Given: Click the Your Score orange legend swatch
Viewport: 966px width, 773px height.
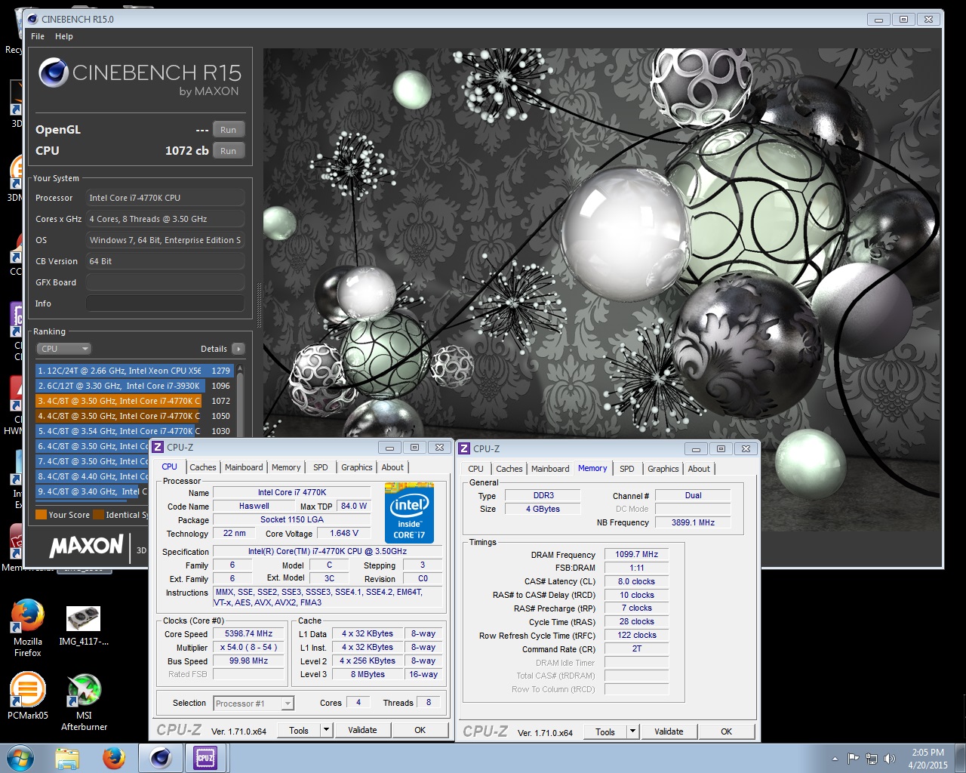Looking at the screenshot, I should (x=42, y=515).
